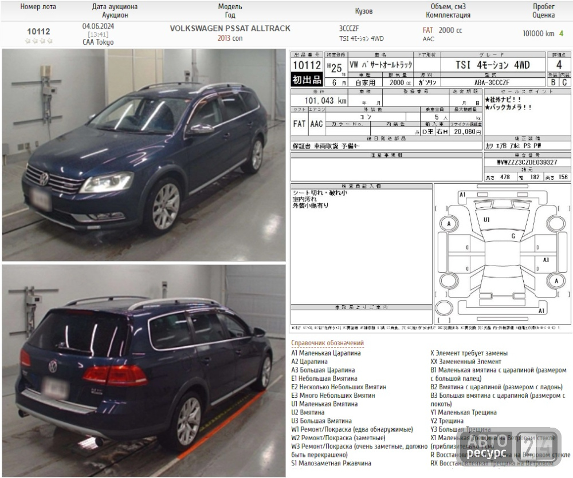
Task: Click body code 3CCCZF
Action: click(348, 29)
